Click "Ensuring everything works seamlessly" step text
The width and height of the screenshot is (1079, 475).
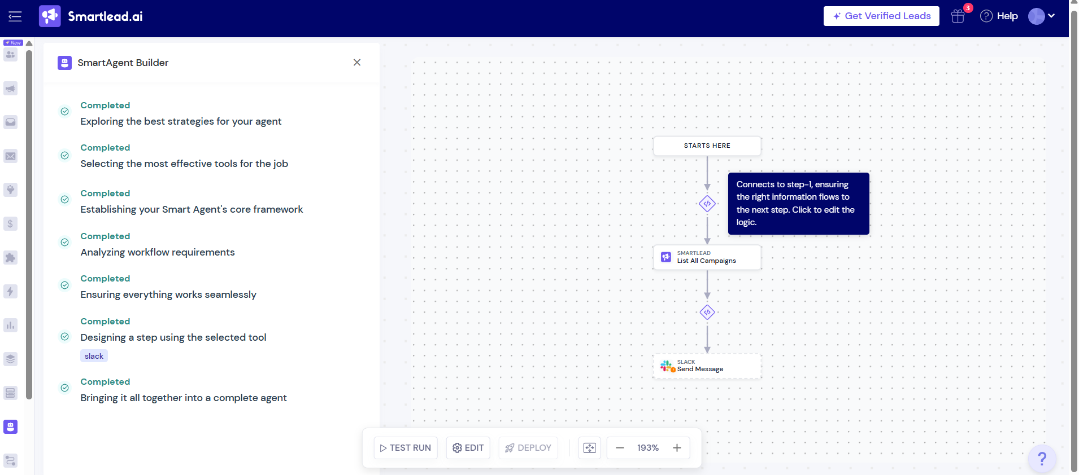coord(168,294)
